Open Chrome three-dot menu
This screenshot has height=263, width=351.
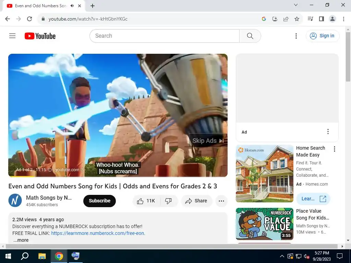coord(343,19)
